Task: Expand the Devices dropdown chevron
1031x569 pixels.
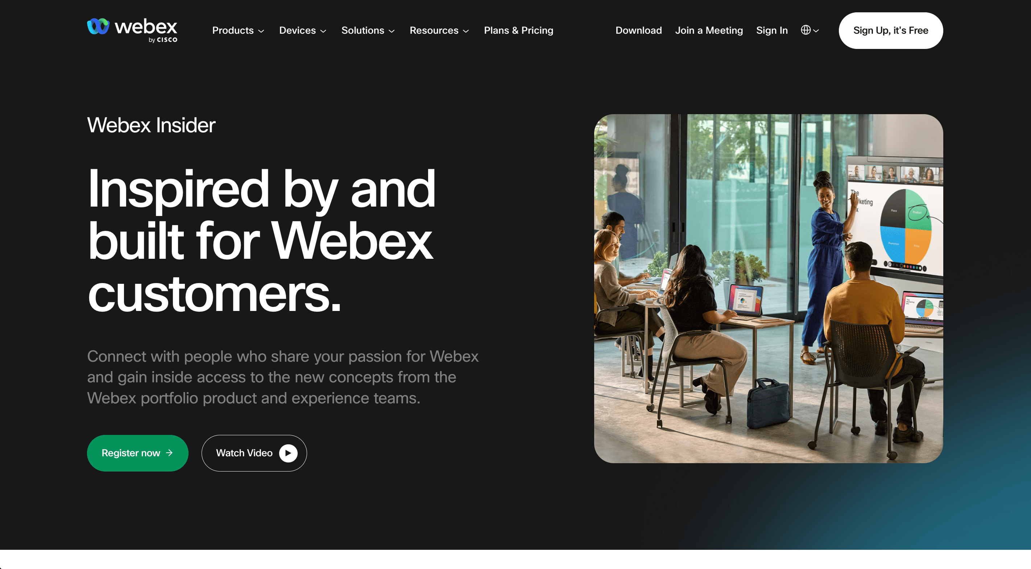Action: 323,31
